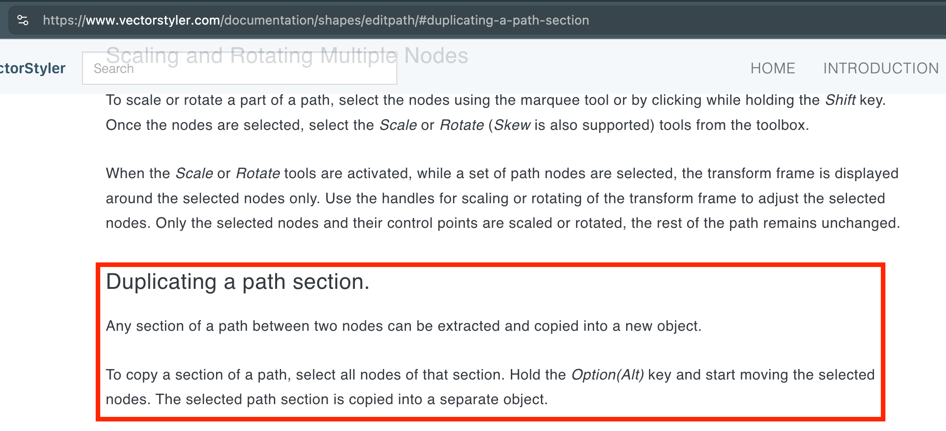Click the italic word Shift
Viewport: 946px width, 431px height.
[x=840, y=100]
